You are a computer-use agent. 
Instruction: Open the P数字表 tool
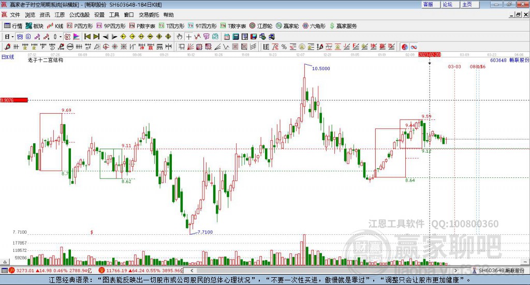coord(142,26)
